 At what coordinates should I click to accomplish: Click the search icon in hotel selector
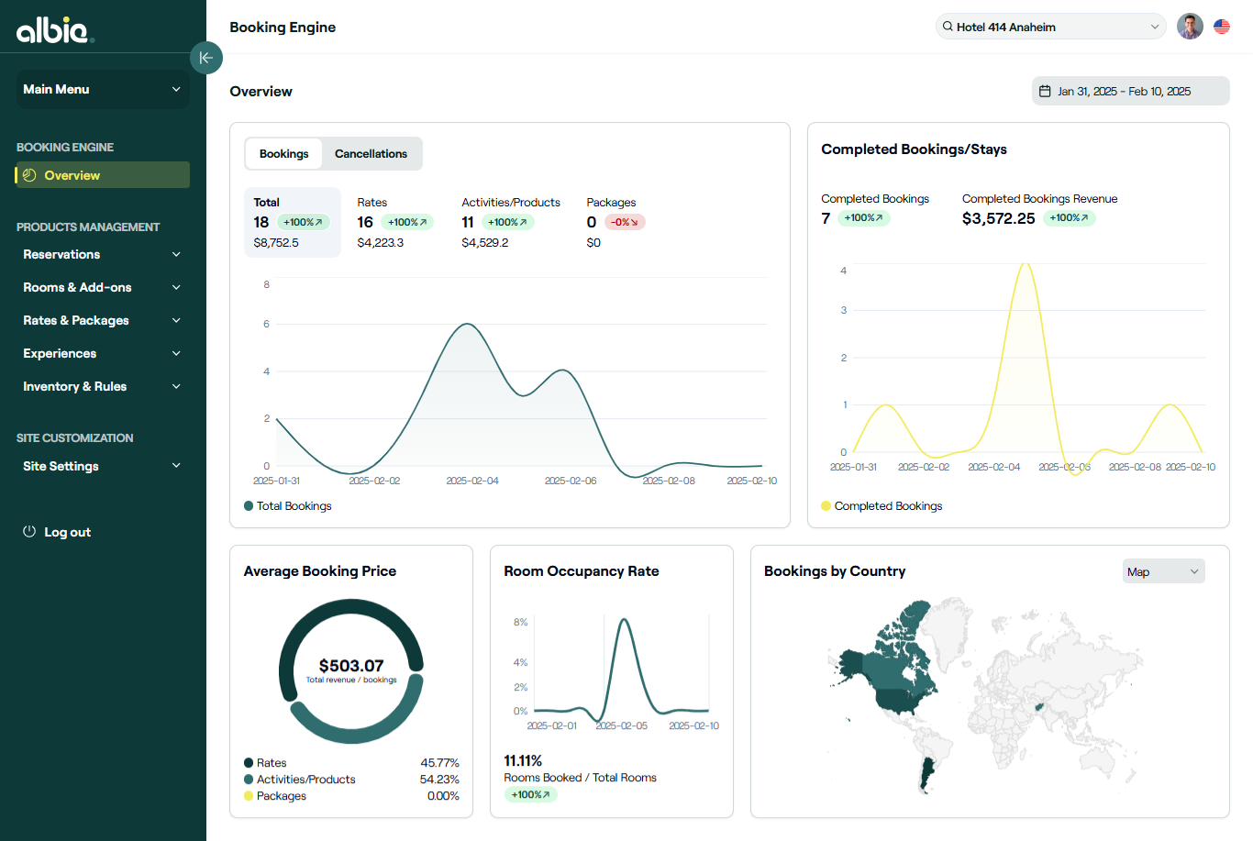[948, 27]
